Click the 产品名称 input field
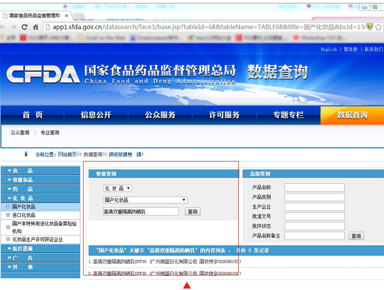This screenshot has height=290, width=384. (314, 187)
